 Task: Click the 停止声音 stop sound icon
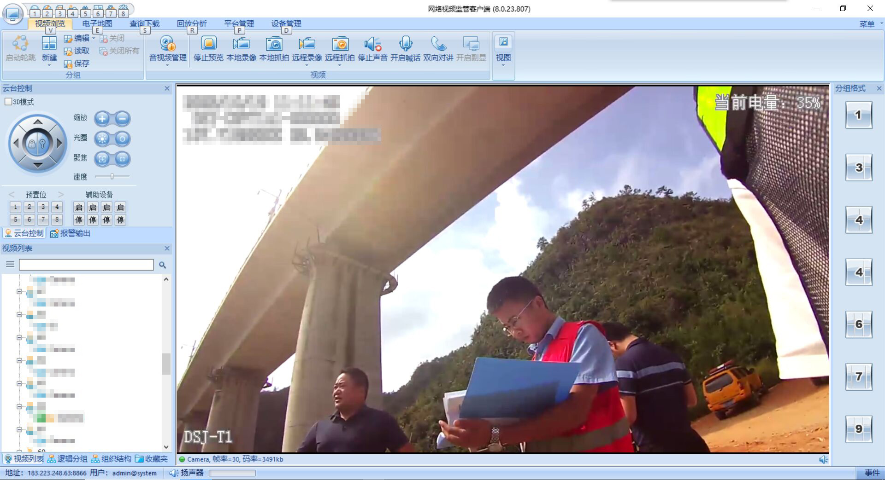[x=372, y=44]
